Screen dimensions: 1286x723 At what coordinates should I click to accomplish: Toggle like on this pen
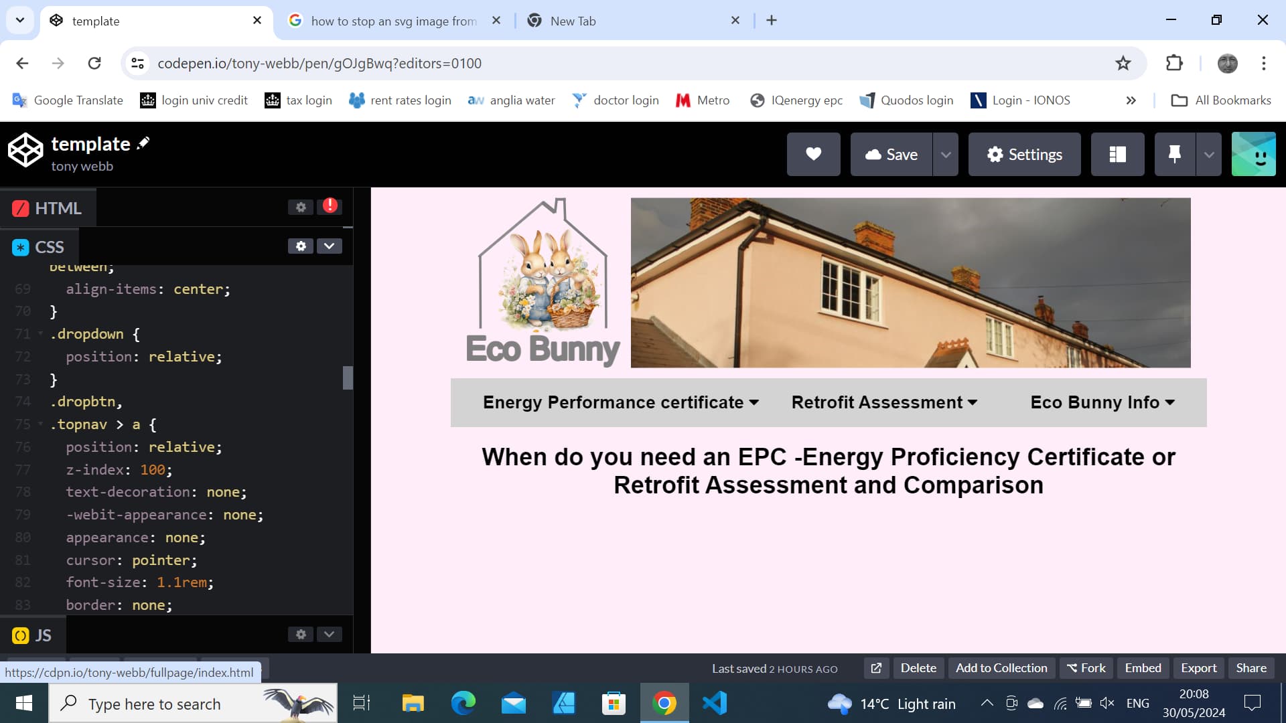[x=813, y=154]
